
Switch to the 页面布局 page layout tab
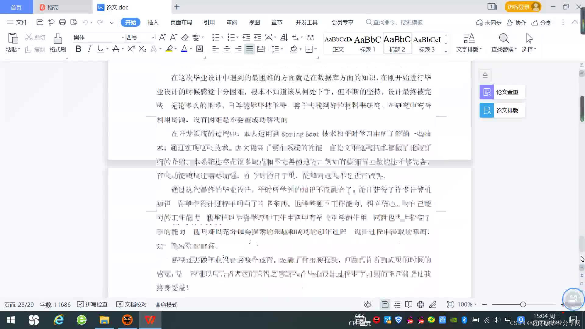click(181, 23)
